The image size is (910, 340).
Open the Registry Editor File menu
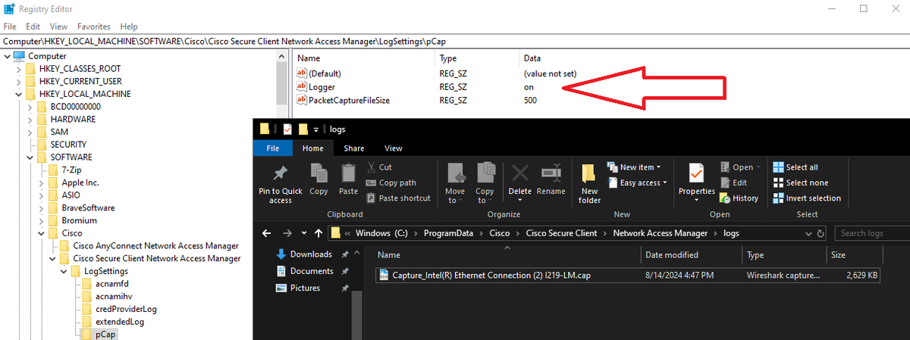click(10, 27)
